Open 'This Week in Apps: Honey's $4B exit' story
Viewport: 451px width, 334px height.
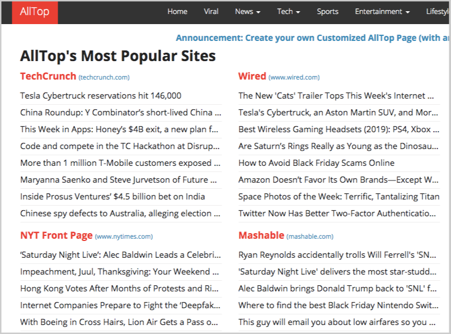pyautogui.click(x=119, y=129)
